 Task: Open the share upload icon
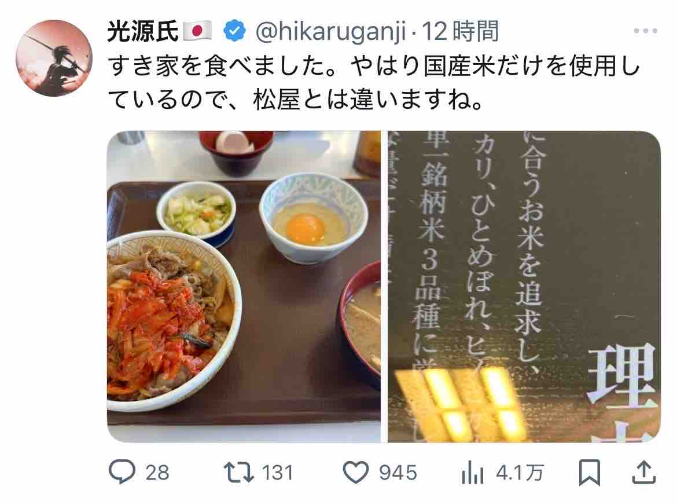point(644,472)
